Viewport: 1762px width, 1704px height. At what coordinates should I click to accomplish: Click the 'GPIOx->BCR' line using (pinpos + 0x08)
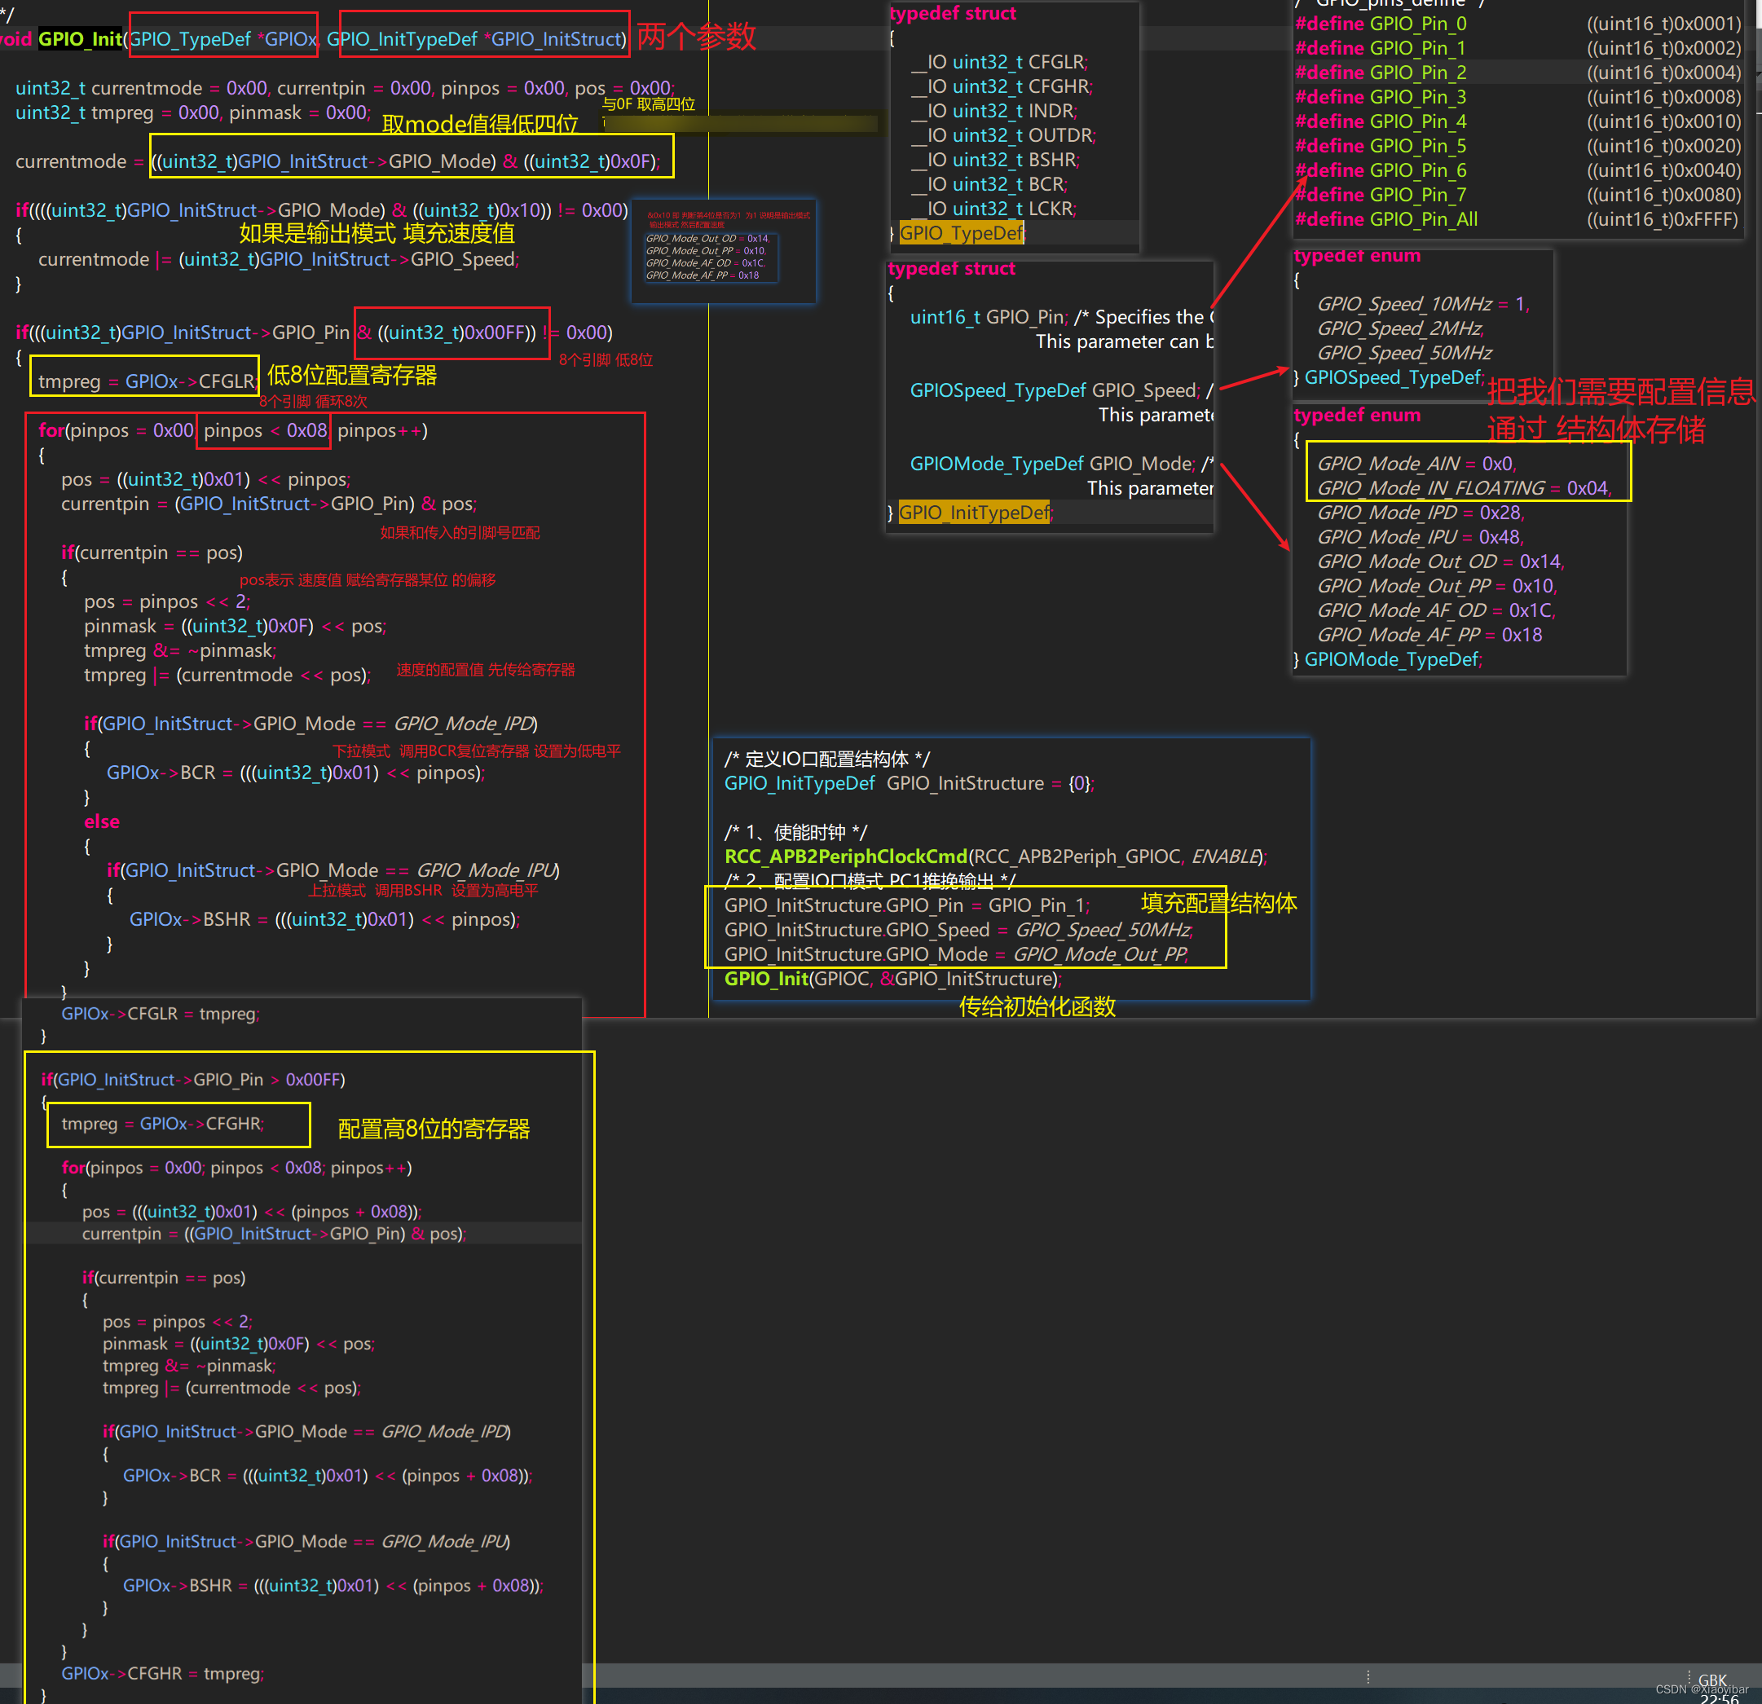coord(328,1476)
